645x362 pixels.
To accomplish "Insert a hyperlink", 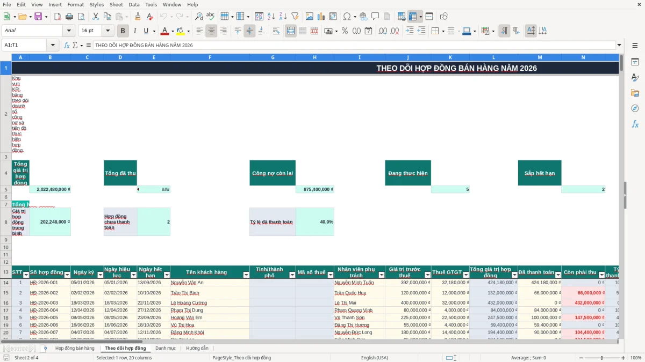I will (363, 17).
